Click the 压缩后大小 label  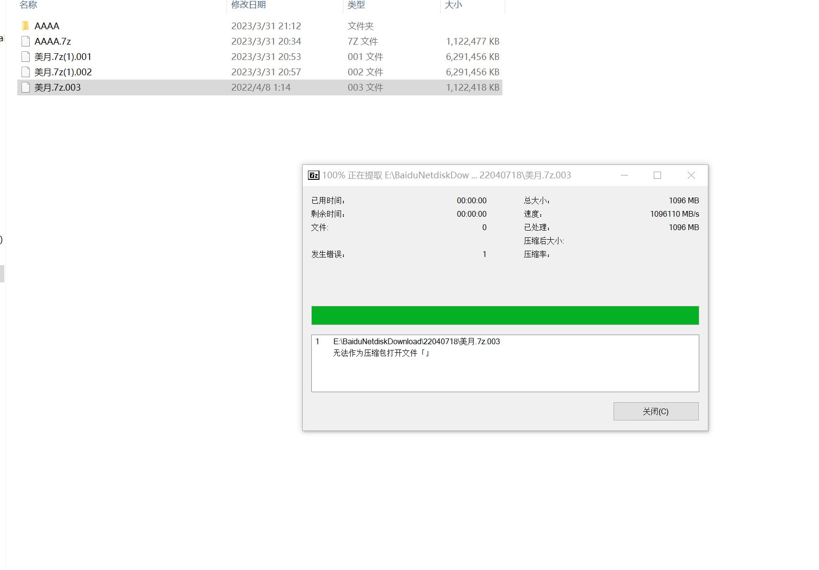[544, 241]
